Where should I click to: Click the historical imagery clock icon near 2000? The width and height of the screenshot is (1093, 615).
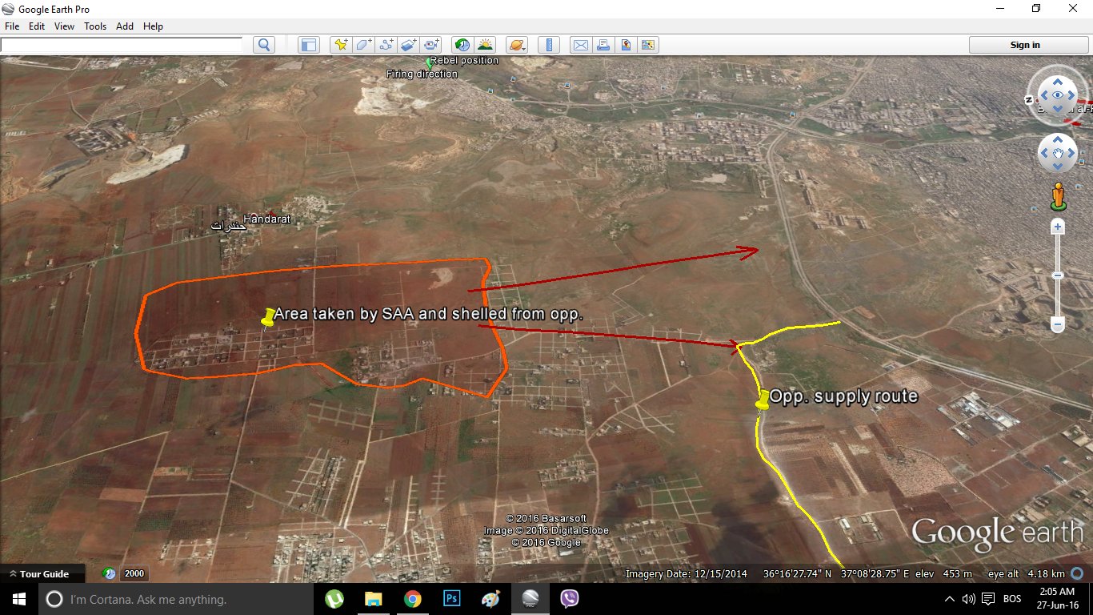(110, 573)
